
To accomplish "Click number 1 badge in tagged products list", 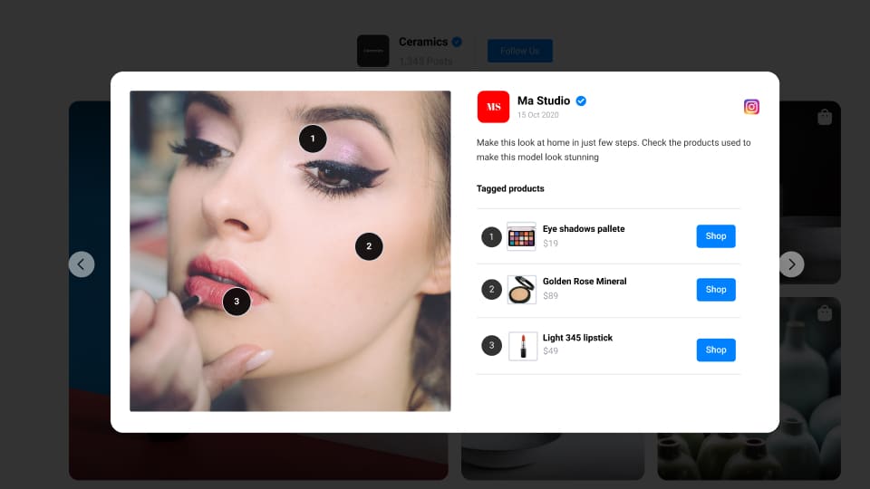I will 491,236.
